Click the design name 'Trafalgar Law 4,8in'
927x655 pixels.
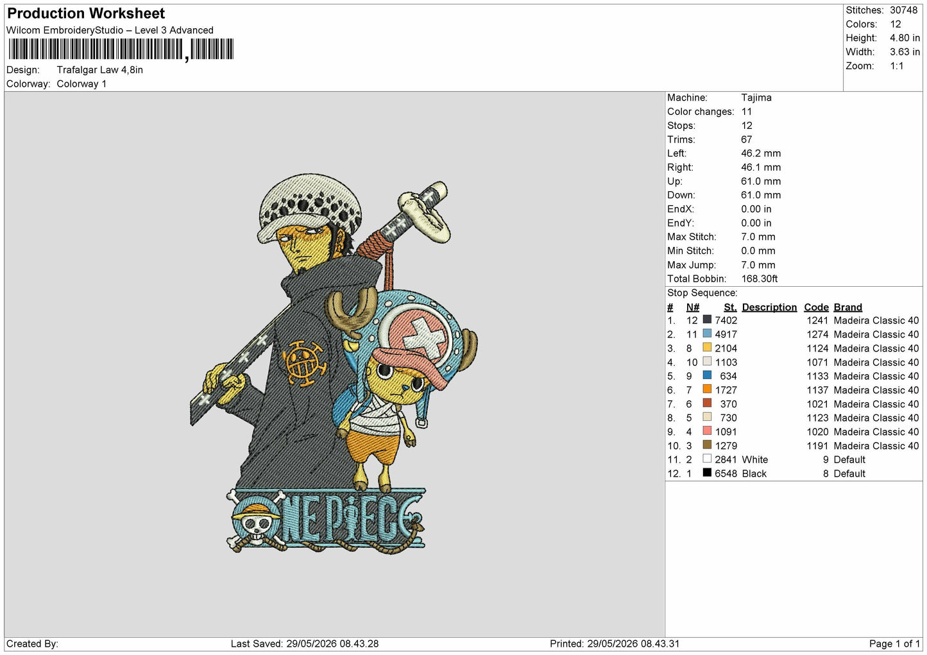click(x=99, y=70)
